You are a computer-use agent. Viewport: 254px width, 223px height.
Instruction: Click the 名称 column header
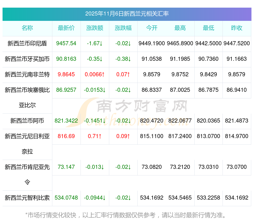click(x=27, y=28)
